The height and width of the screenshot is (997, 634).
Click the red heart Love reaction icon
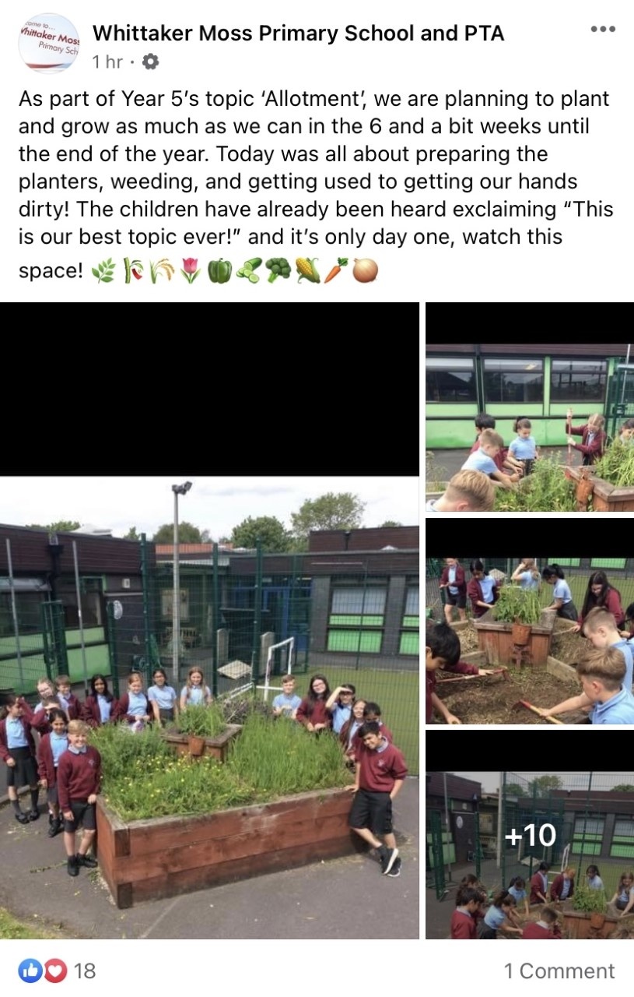tap(54, 971)
